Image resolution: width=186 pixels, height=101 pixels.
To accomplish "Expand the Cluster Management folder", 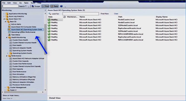I will 5,87.
